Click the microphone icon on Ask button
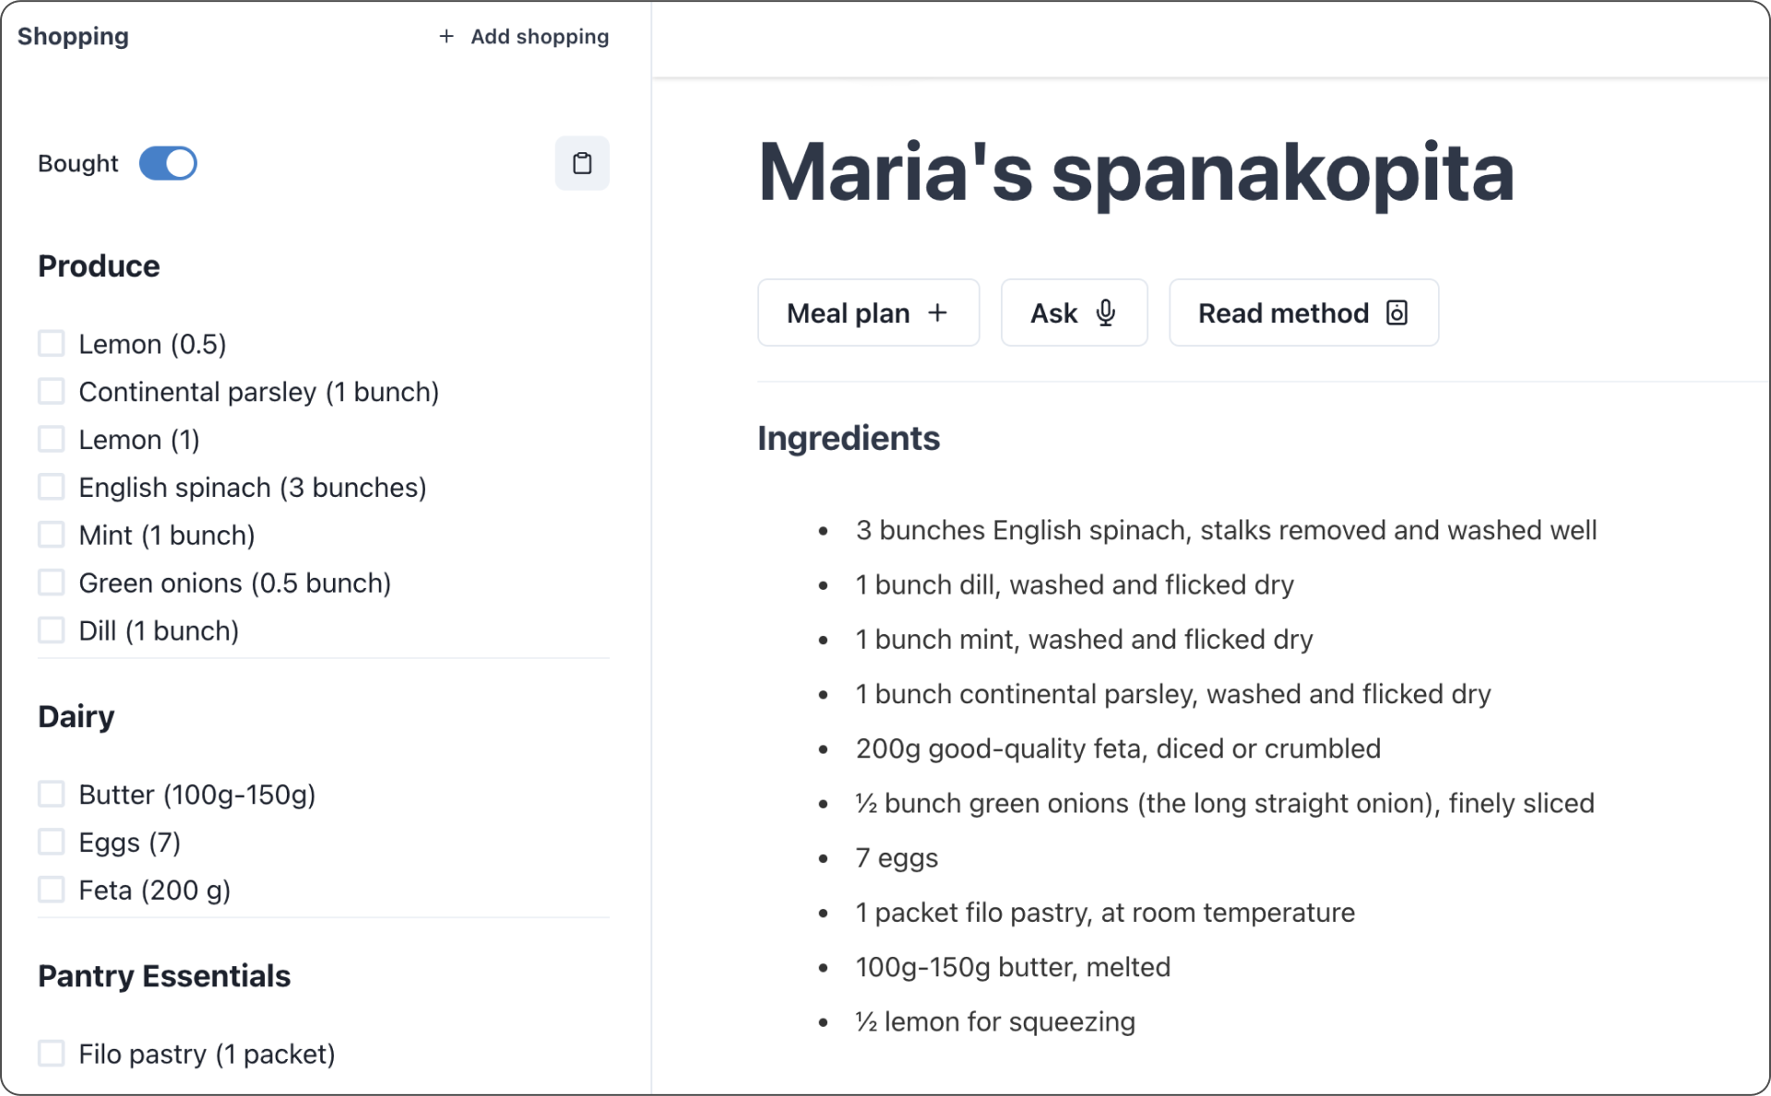1771x1096 pixels. (1105, 313)
